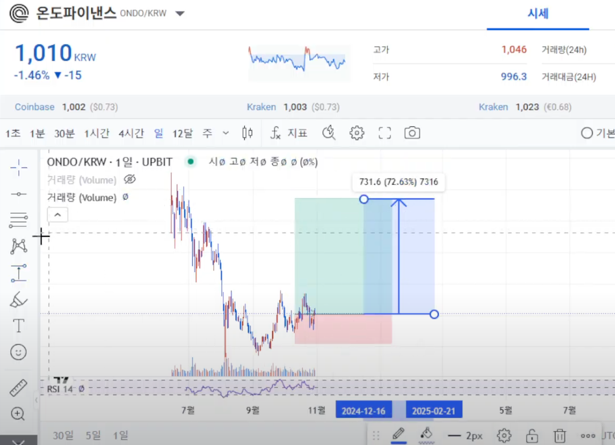Screen dimensions: 615x445
Task: Select the 4시간 interval
Action: tap(131, 133)
